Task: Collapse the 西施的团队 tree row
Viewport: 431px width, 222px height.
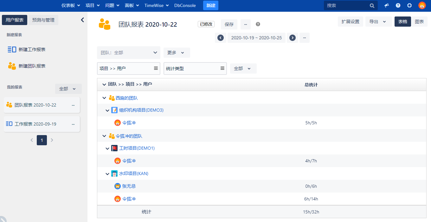Action: tap(104, 98)
